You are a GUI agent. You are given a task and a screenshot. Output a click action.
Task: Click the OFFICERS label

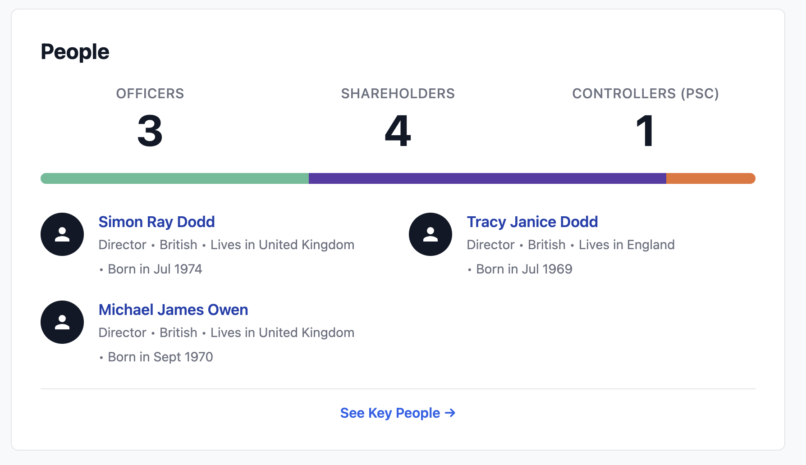150,93
